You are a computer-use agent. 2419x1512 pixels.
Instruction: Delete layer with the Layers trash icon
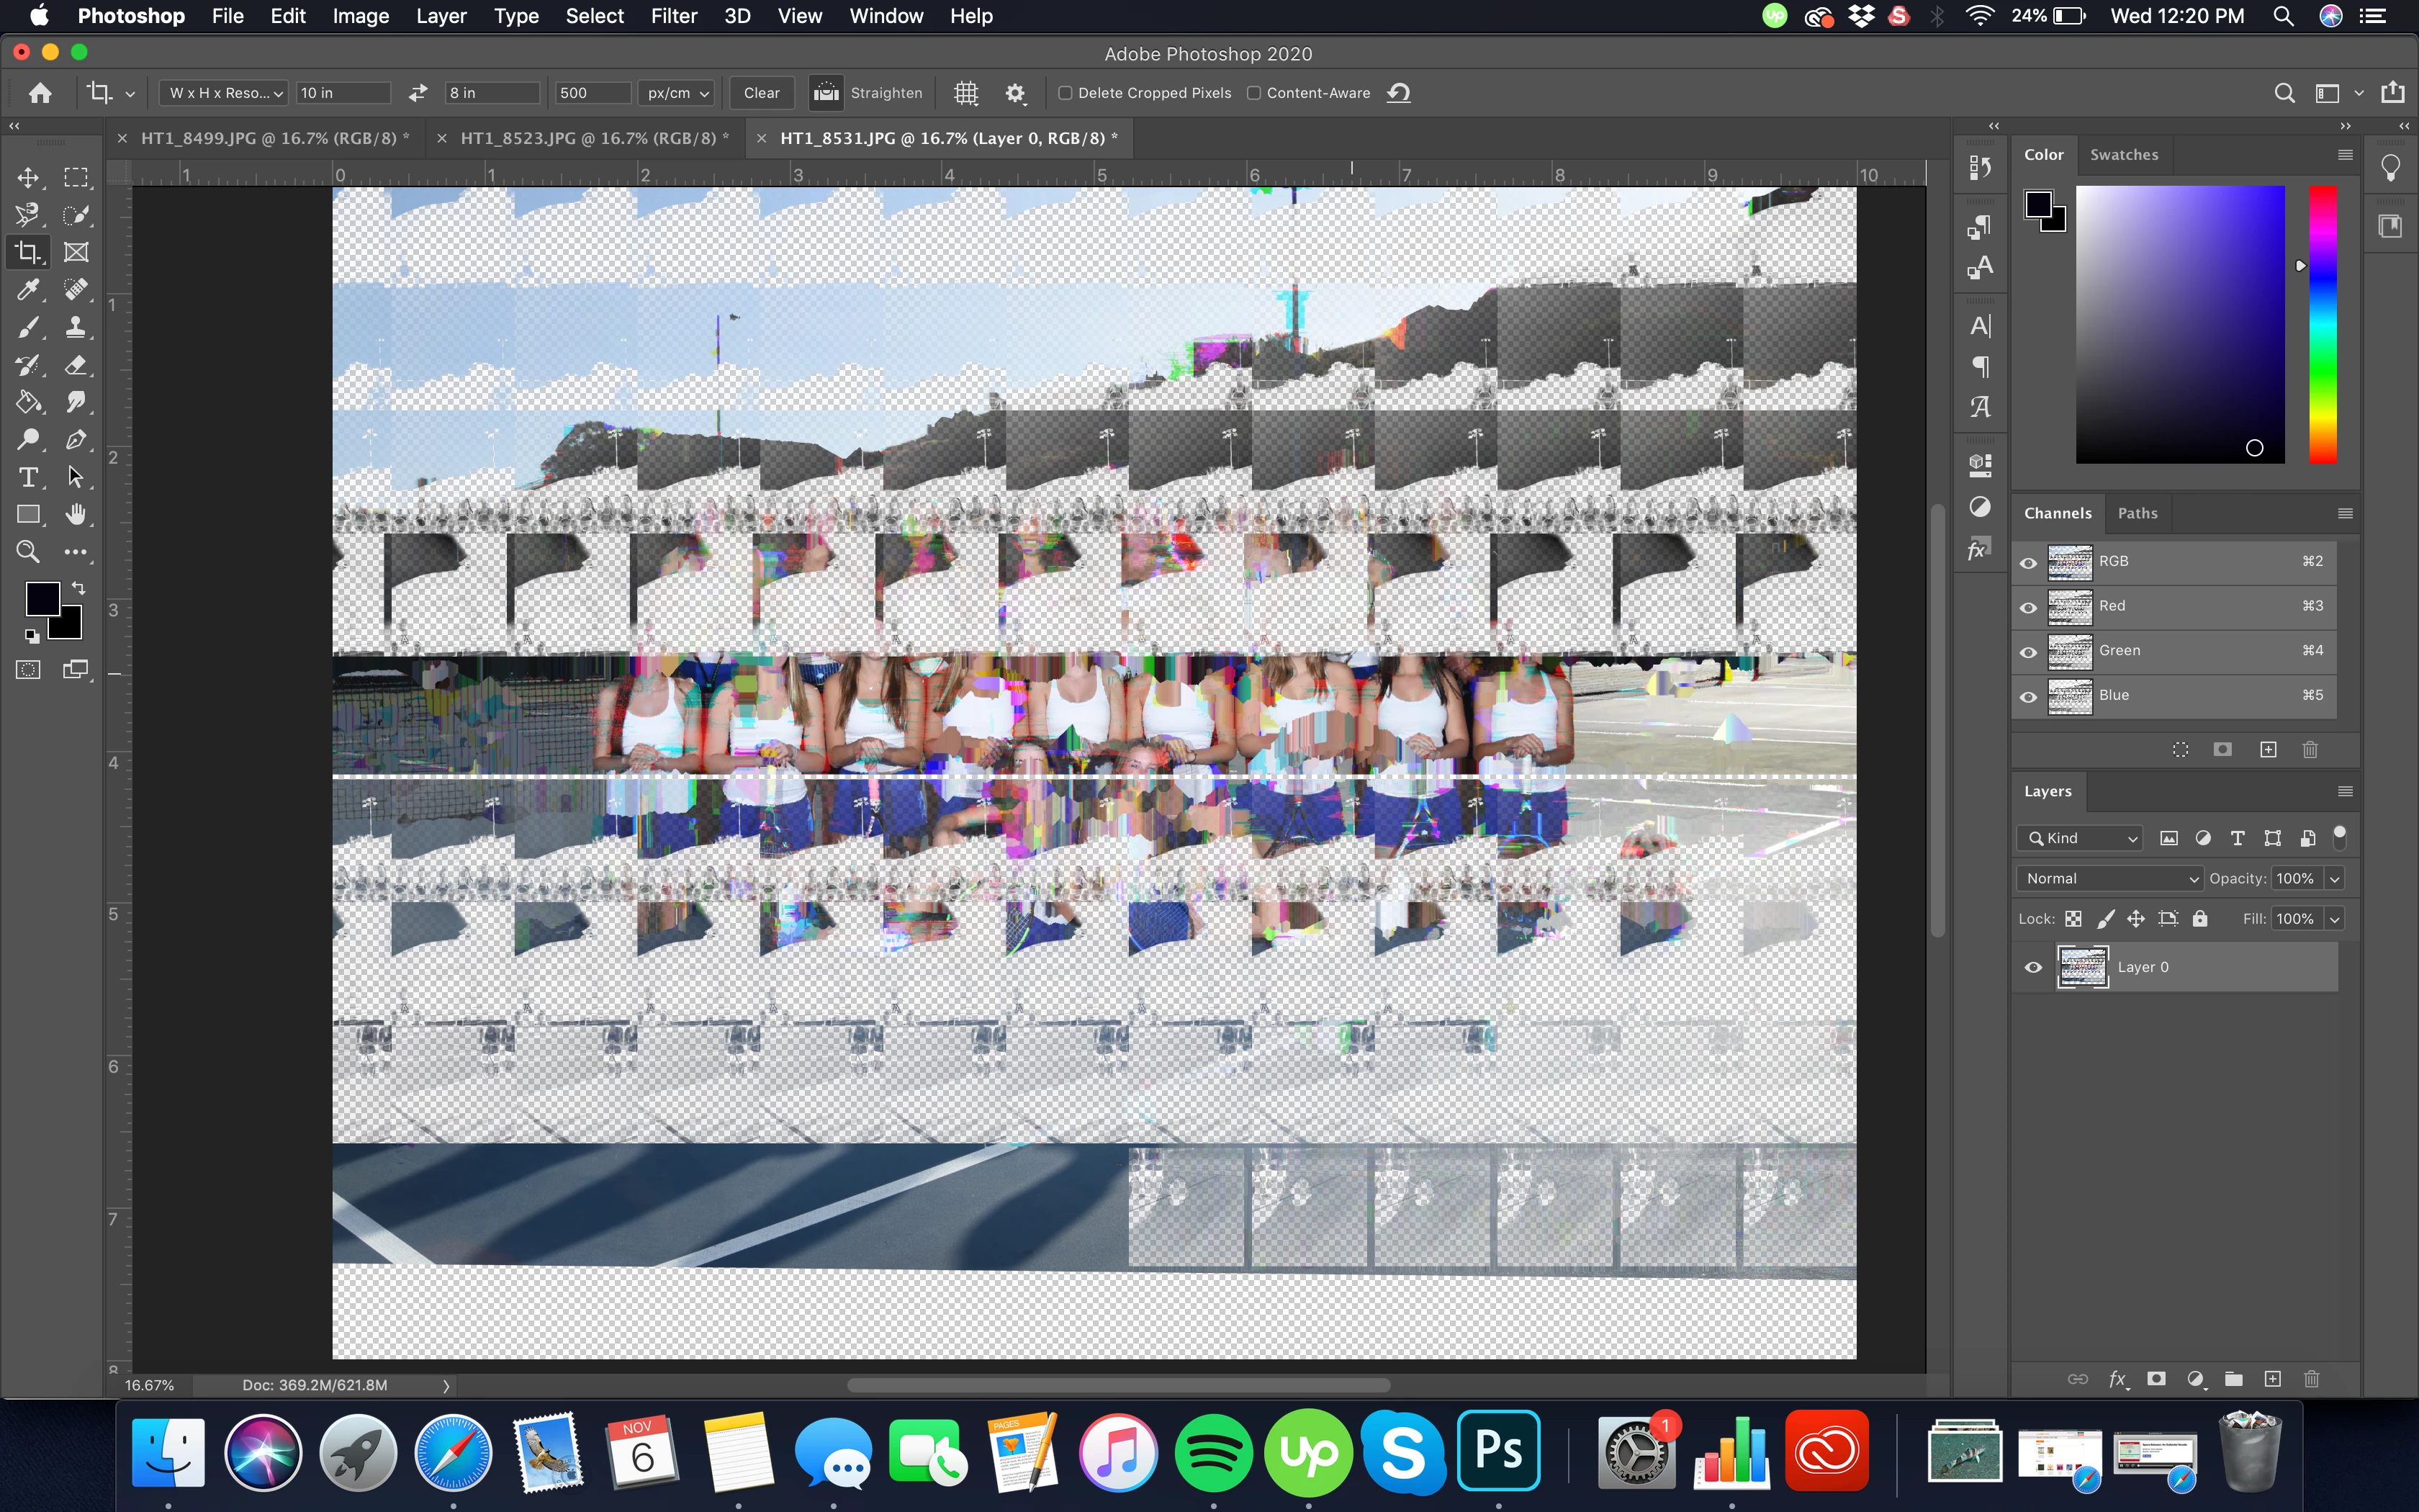point(2311,1379)
